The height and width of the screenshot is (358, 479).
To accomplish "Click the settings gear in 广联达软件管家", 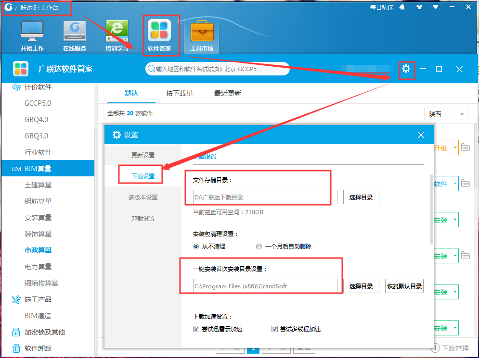I will tap(406, 69).
